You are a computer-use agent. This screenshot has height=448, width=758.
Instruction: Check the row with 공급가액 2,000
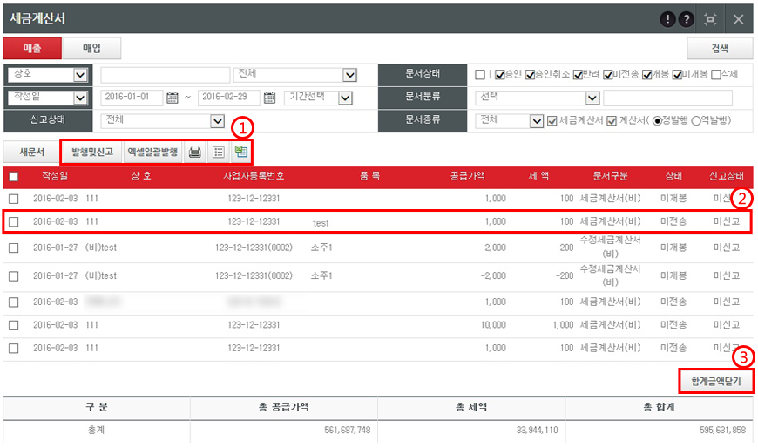pos(14,248)
